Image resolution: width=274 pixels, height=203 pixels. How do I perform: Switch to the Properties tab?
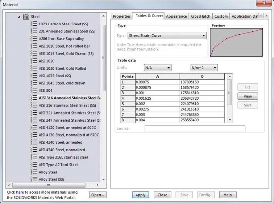pos(122,16)
